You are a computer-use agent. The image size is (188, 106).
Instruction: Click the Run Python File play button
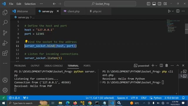pos(169,11)
